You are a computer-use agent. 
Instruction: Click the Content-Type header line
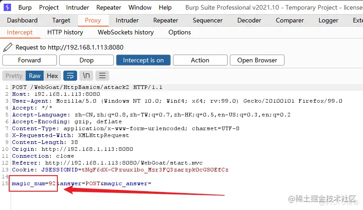pyautogui.click(x=126, y=128)
